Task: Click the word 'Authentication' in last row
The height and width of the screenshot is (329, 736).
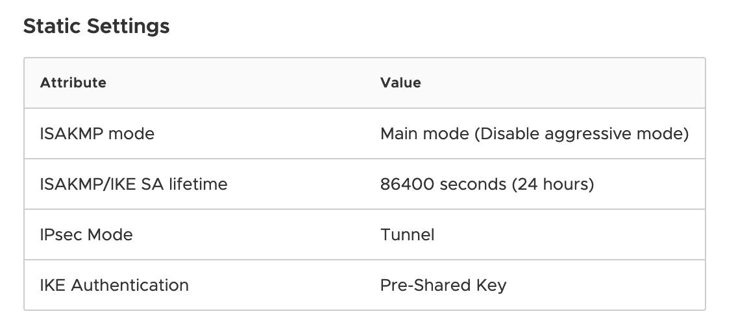Action: click(x=130, y=285)
